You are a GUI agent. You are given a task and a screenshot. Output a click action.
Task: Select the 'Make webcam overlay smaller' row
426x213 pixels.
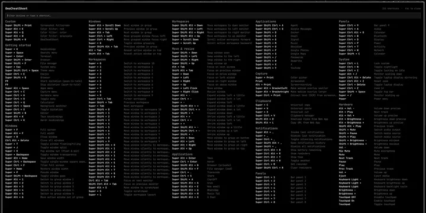coord(296,88)
